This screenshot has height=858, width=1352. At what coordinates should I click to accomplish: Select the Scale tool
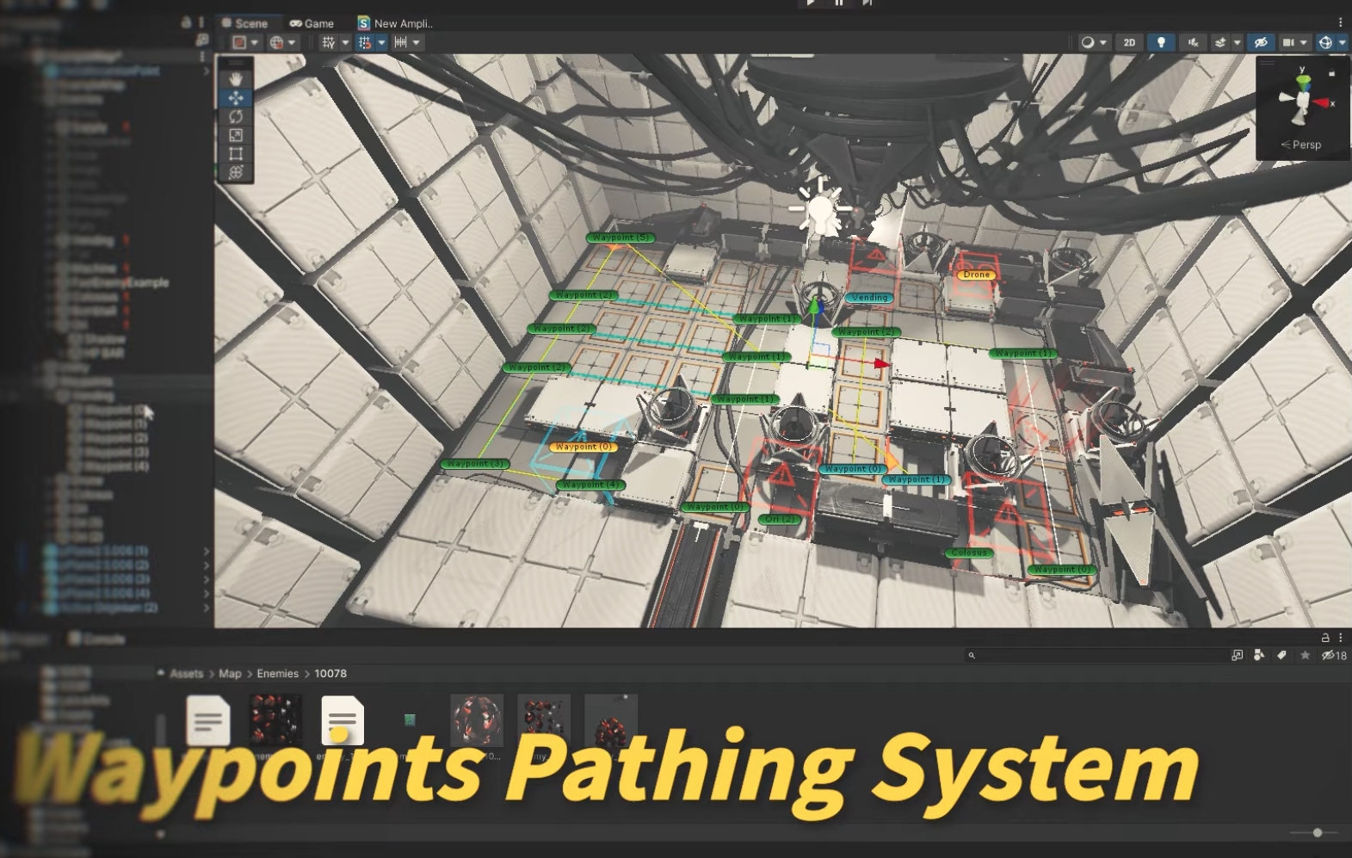(236, 135)
